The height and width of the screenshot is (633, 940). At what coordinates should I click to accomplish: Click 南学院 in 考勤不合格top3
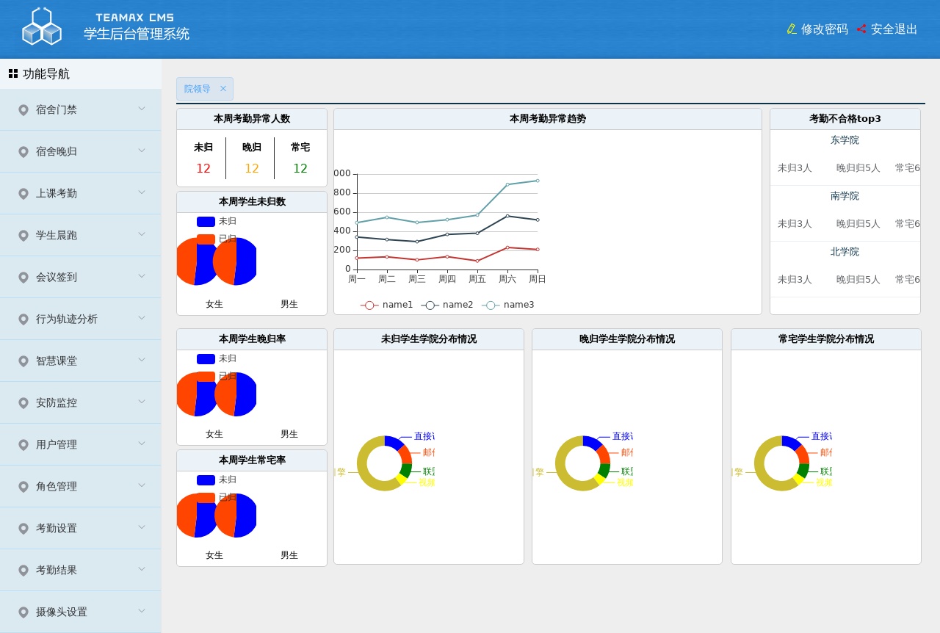[845, 196]
